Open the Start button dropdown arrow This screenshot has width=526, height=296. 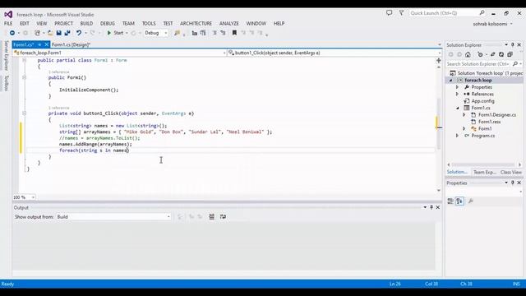(127, 33)
